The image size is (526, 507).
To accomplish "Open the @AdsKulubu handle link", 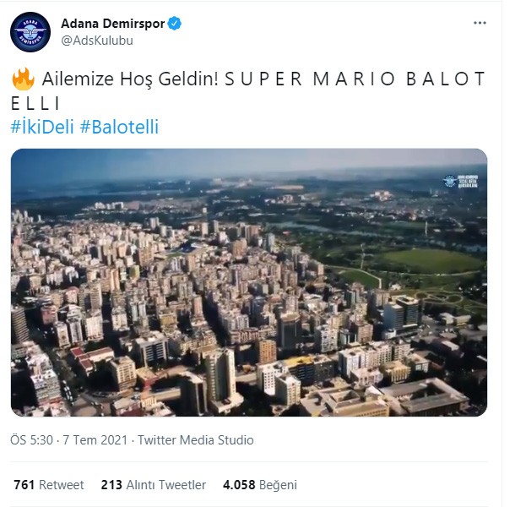I will 97,40.
